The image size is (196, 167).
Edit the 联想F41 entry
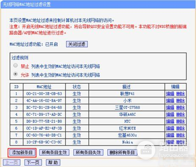170,94
